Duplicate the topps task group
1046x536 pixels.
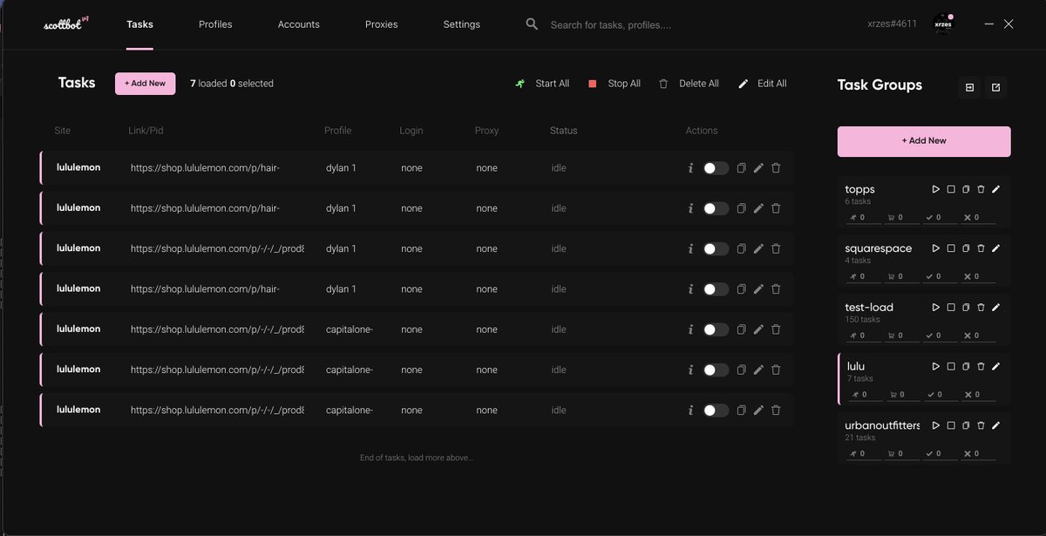tap(966, 189)
